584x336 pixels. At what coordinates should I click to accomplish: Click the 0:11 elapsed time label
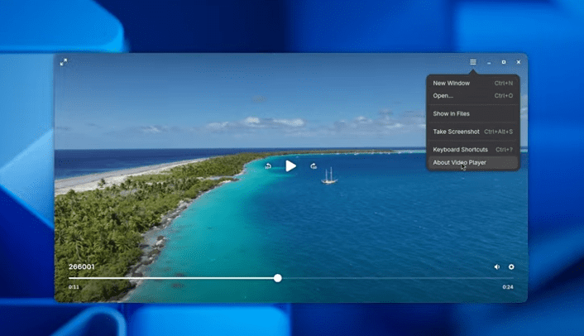pyautogui.click(x=74, y=287)
